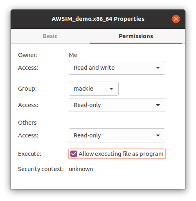Click the "Group:" label
The width and height of the screenshot is (196, 201).
tap(27, 89)
